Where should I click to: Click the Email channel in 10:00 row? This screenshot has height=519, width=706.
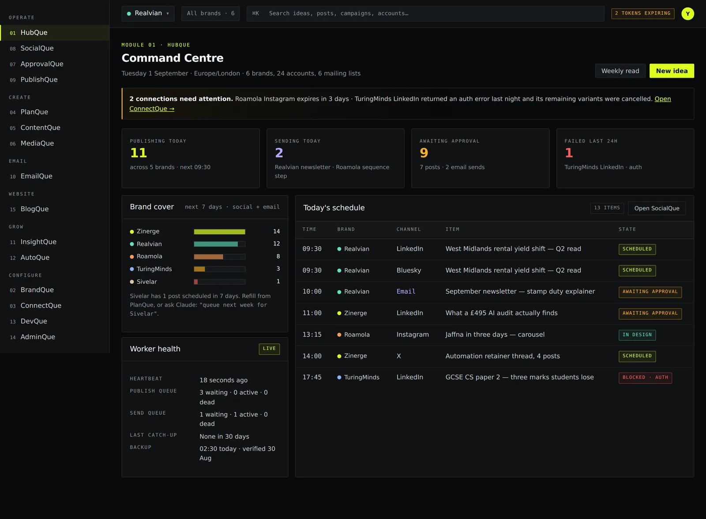[406, 292]
